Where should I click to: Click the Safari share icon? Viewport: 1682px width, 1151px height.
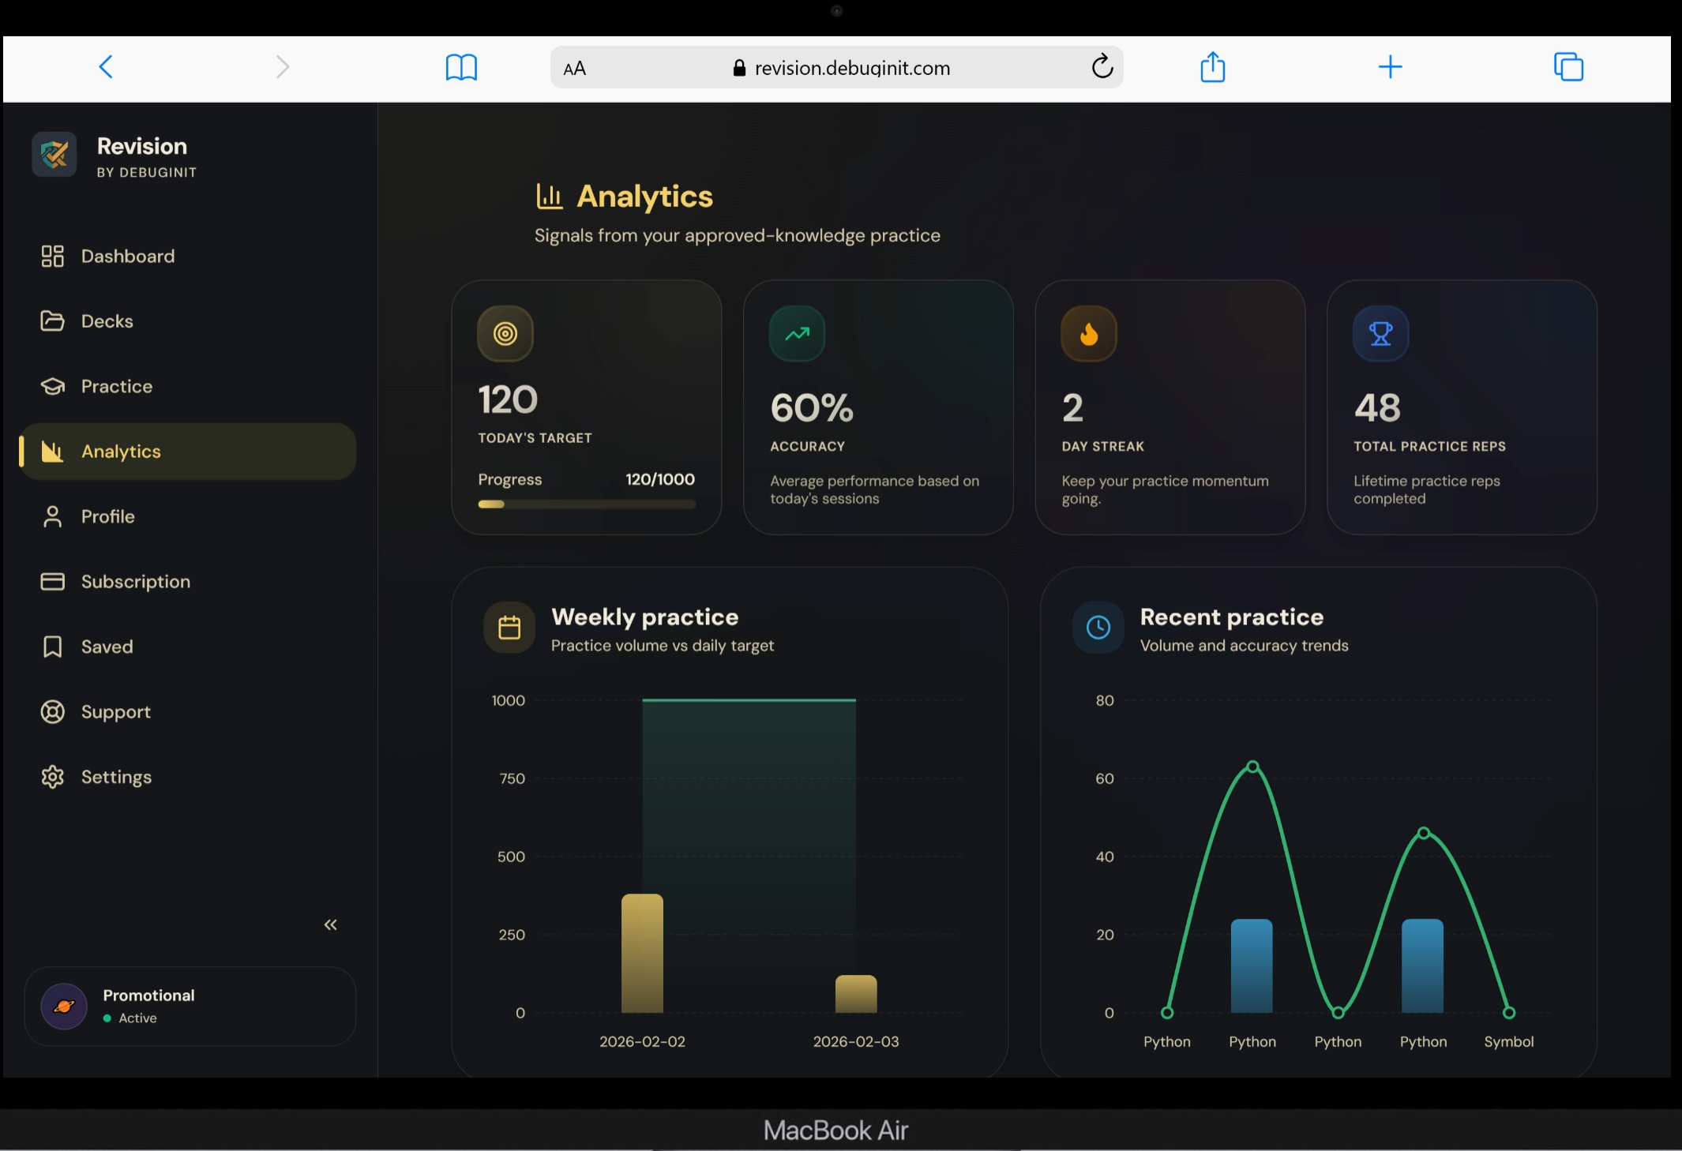tap(1212, 67)
